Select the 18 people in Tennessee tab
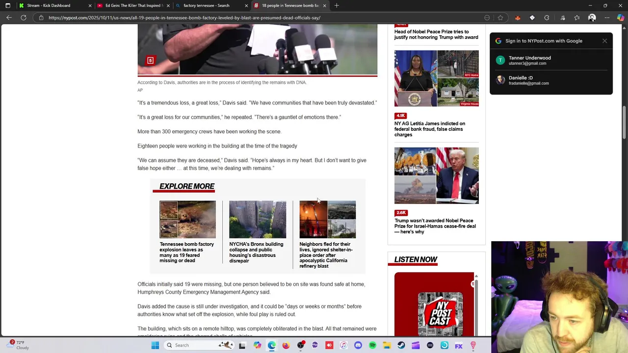628x353 pixels. [x=289, y=5]
